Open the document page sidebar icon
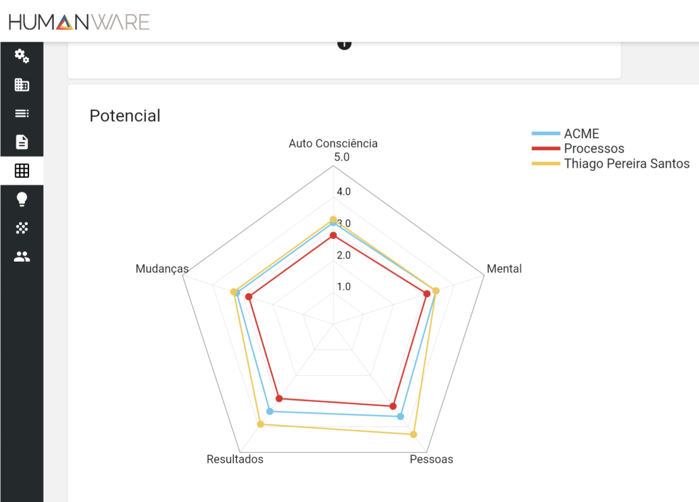 point(21,142)
